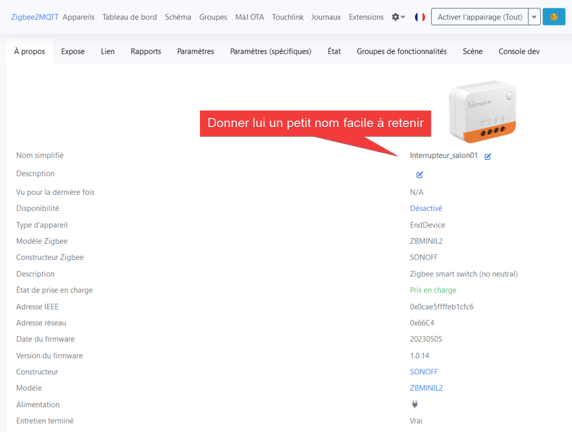Open Touchlink page

click(x=288, y=17)
